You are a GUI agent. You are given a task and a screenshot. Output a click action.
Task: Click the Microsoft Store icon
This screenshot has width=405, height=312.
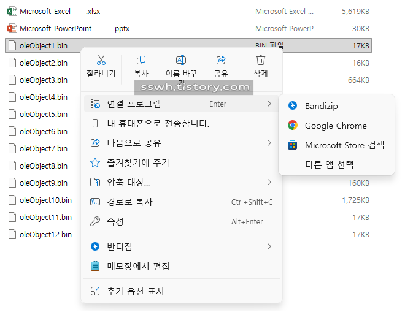[x=292, y=145]
